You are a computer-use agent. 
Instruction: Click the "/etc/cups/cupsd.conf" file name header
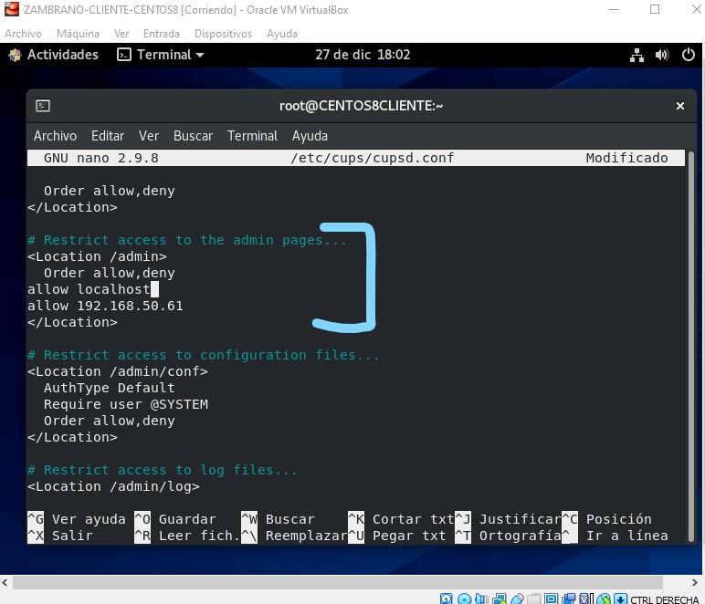(373, 158)
